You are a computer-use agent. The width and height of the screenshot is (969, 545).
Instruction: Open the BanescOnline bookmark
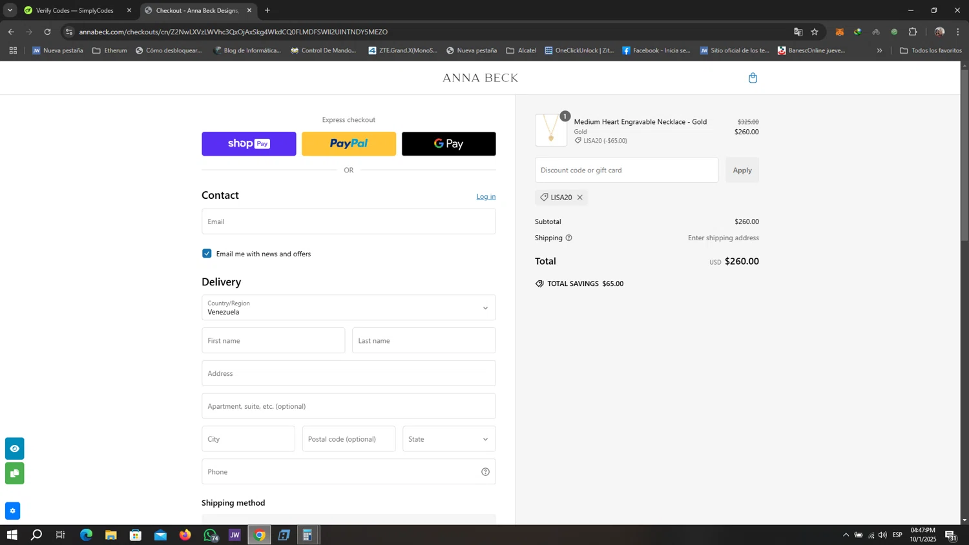(811, 50)
